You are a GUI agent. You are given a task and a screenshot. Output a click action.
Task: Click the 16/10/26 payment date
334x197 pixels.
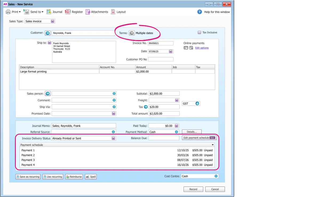pyautogui.click(x=183, y=165)
